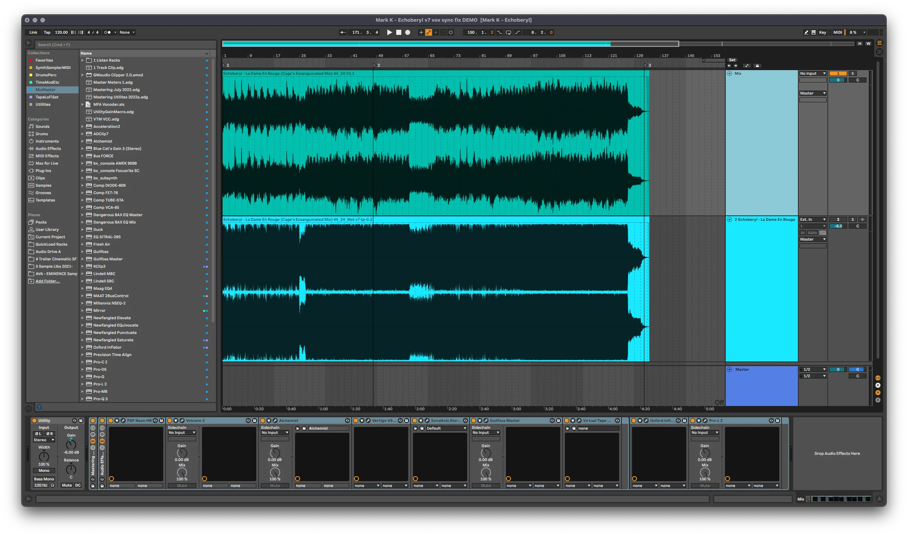Select Mastering July 2022.adg in browser
The width and height of the screenshot is (908, 535).
116,90
